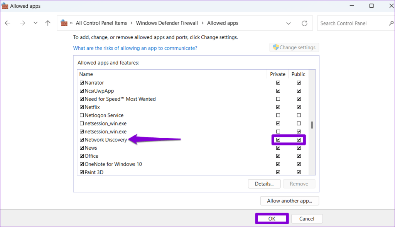Click the back navigation arrow

coord(7,23)
